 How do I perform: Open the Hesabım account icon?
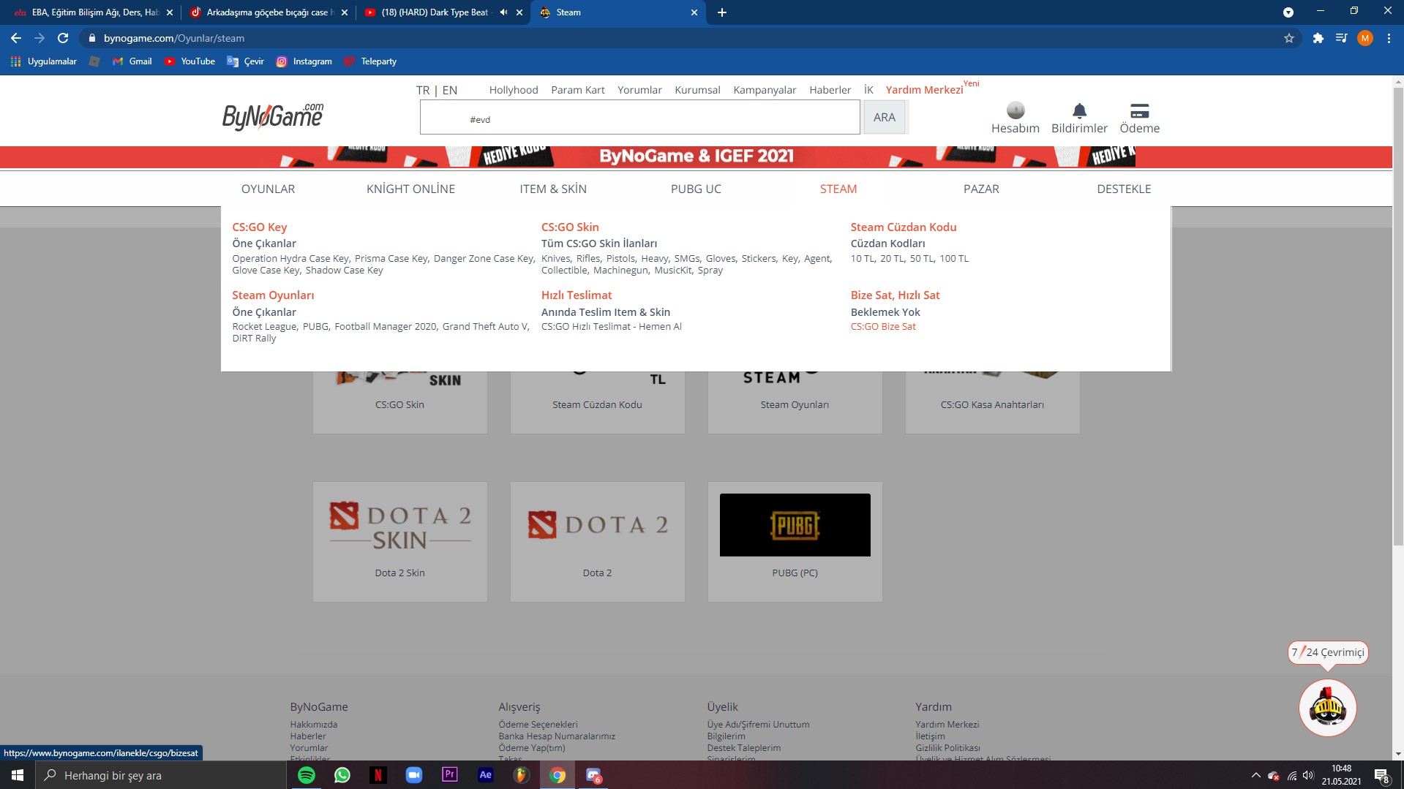(1016, 110)
